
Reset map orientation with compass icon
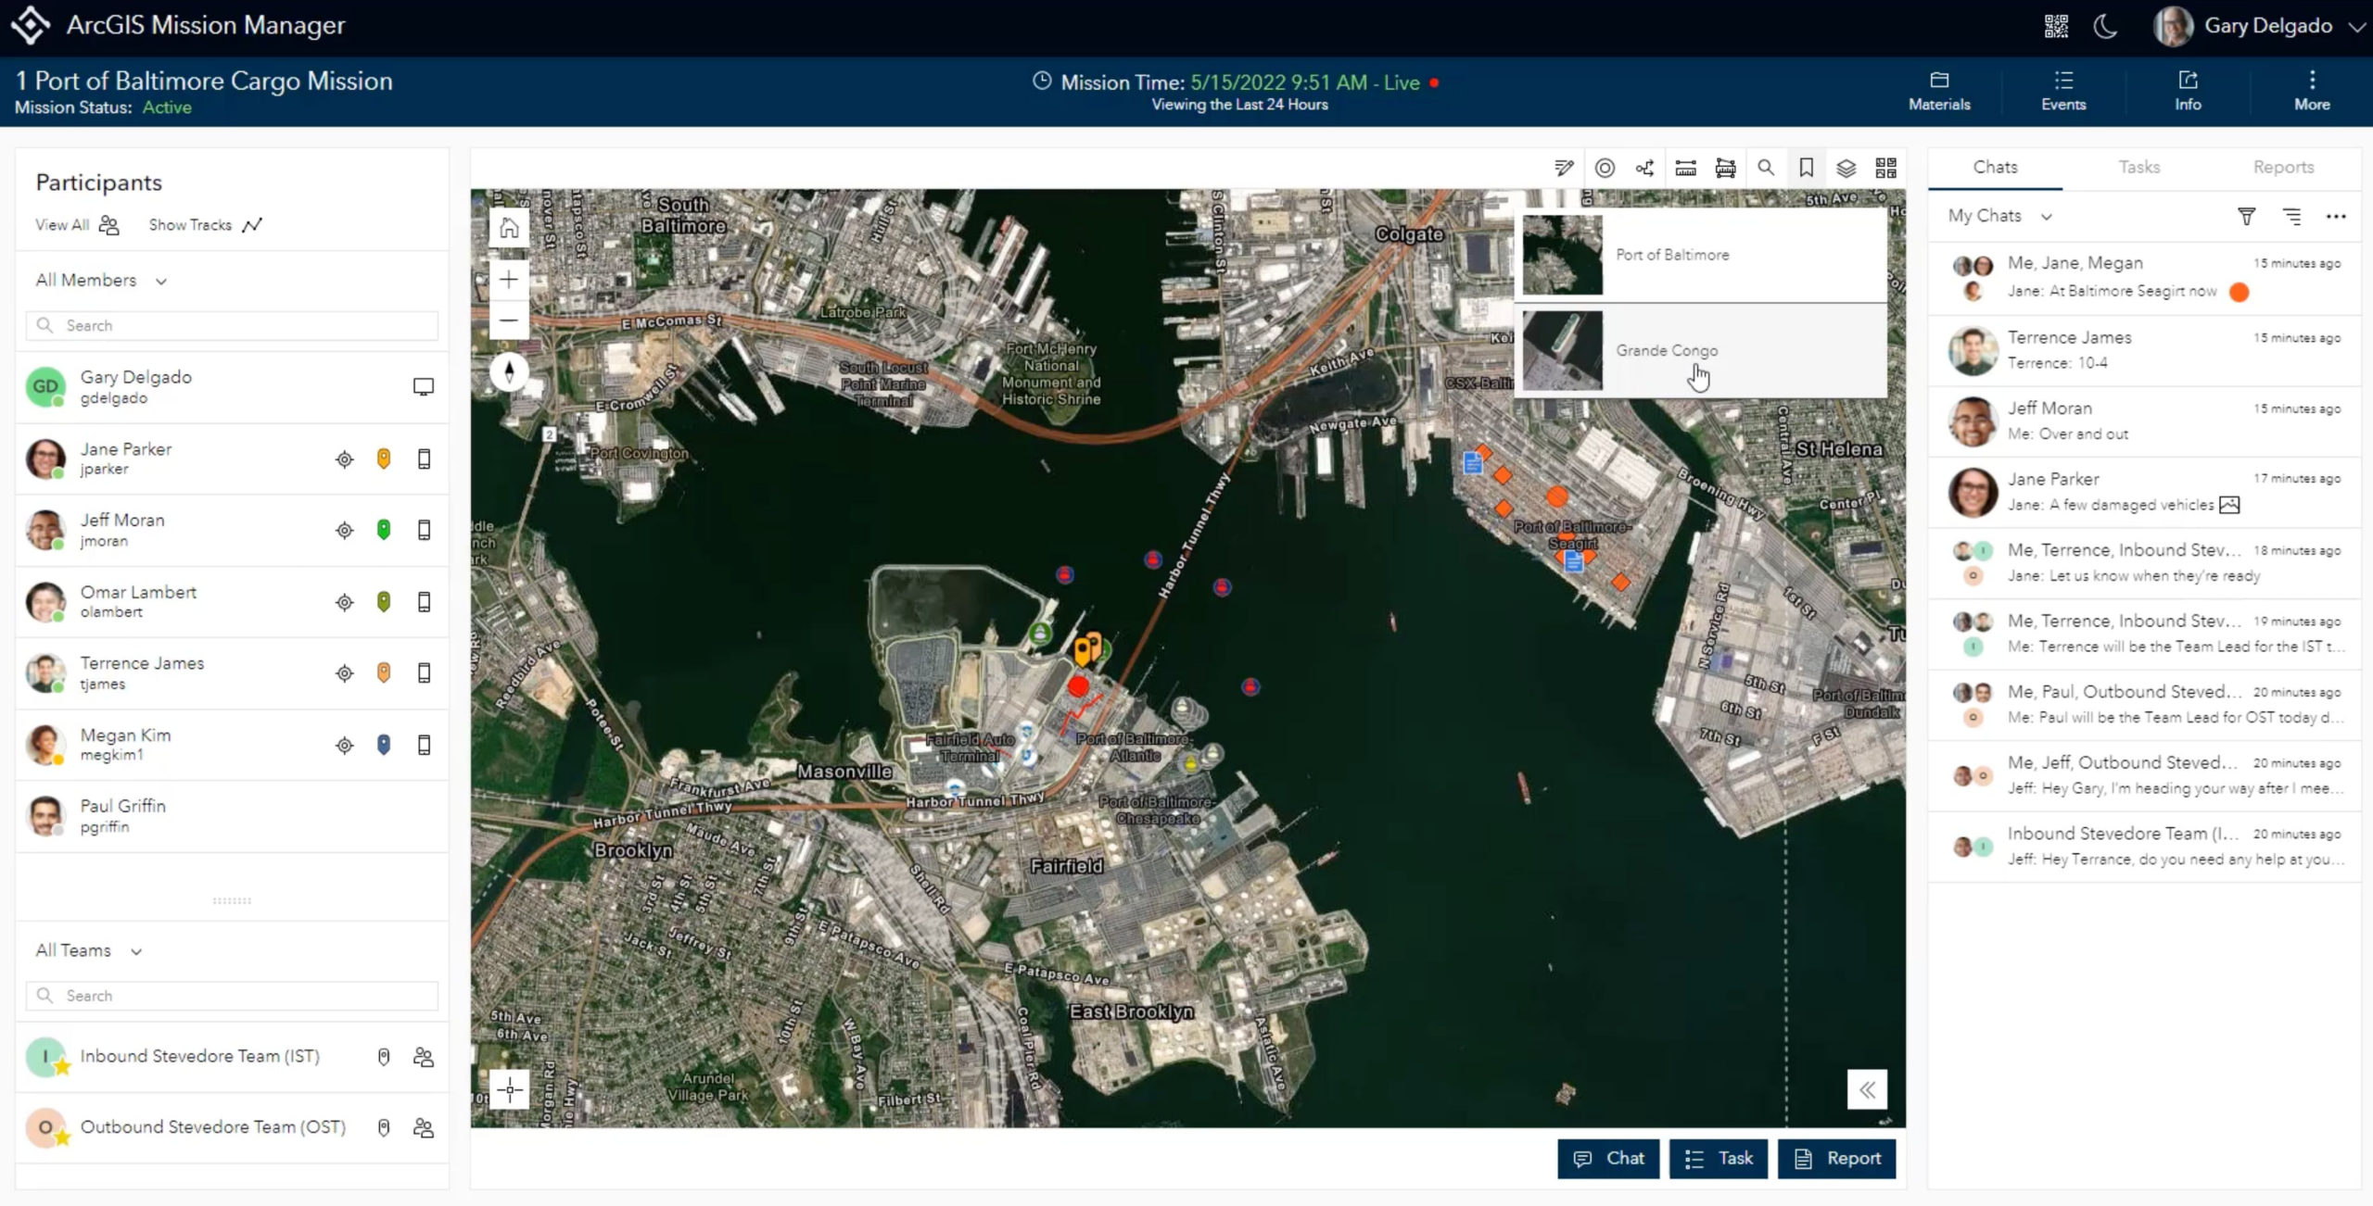coord(509,372)
